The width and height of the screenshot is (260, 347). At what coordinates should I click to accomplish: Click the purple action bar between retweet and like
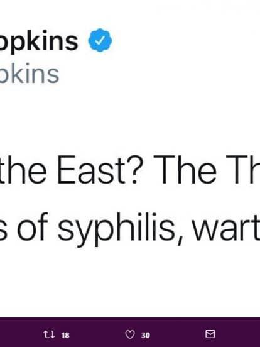coord(97,334)
